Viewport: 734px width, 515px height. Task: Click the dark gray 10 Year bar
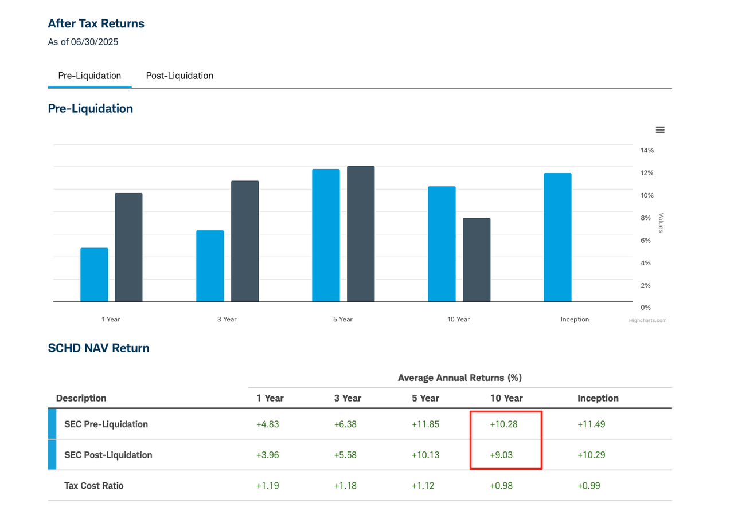point(477,260)
